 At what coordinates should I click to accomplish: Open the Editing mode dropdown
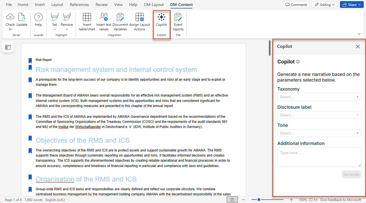[325, 5]
